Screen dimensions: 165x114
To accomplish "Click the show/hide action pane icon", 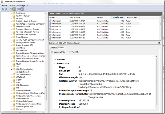I will (22, 9).
